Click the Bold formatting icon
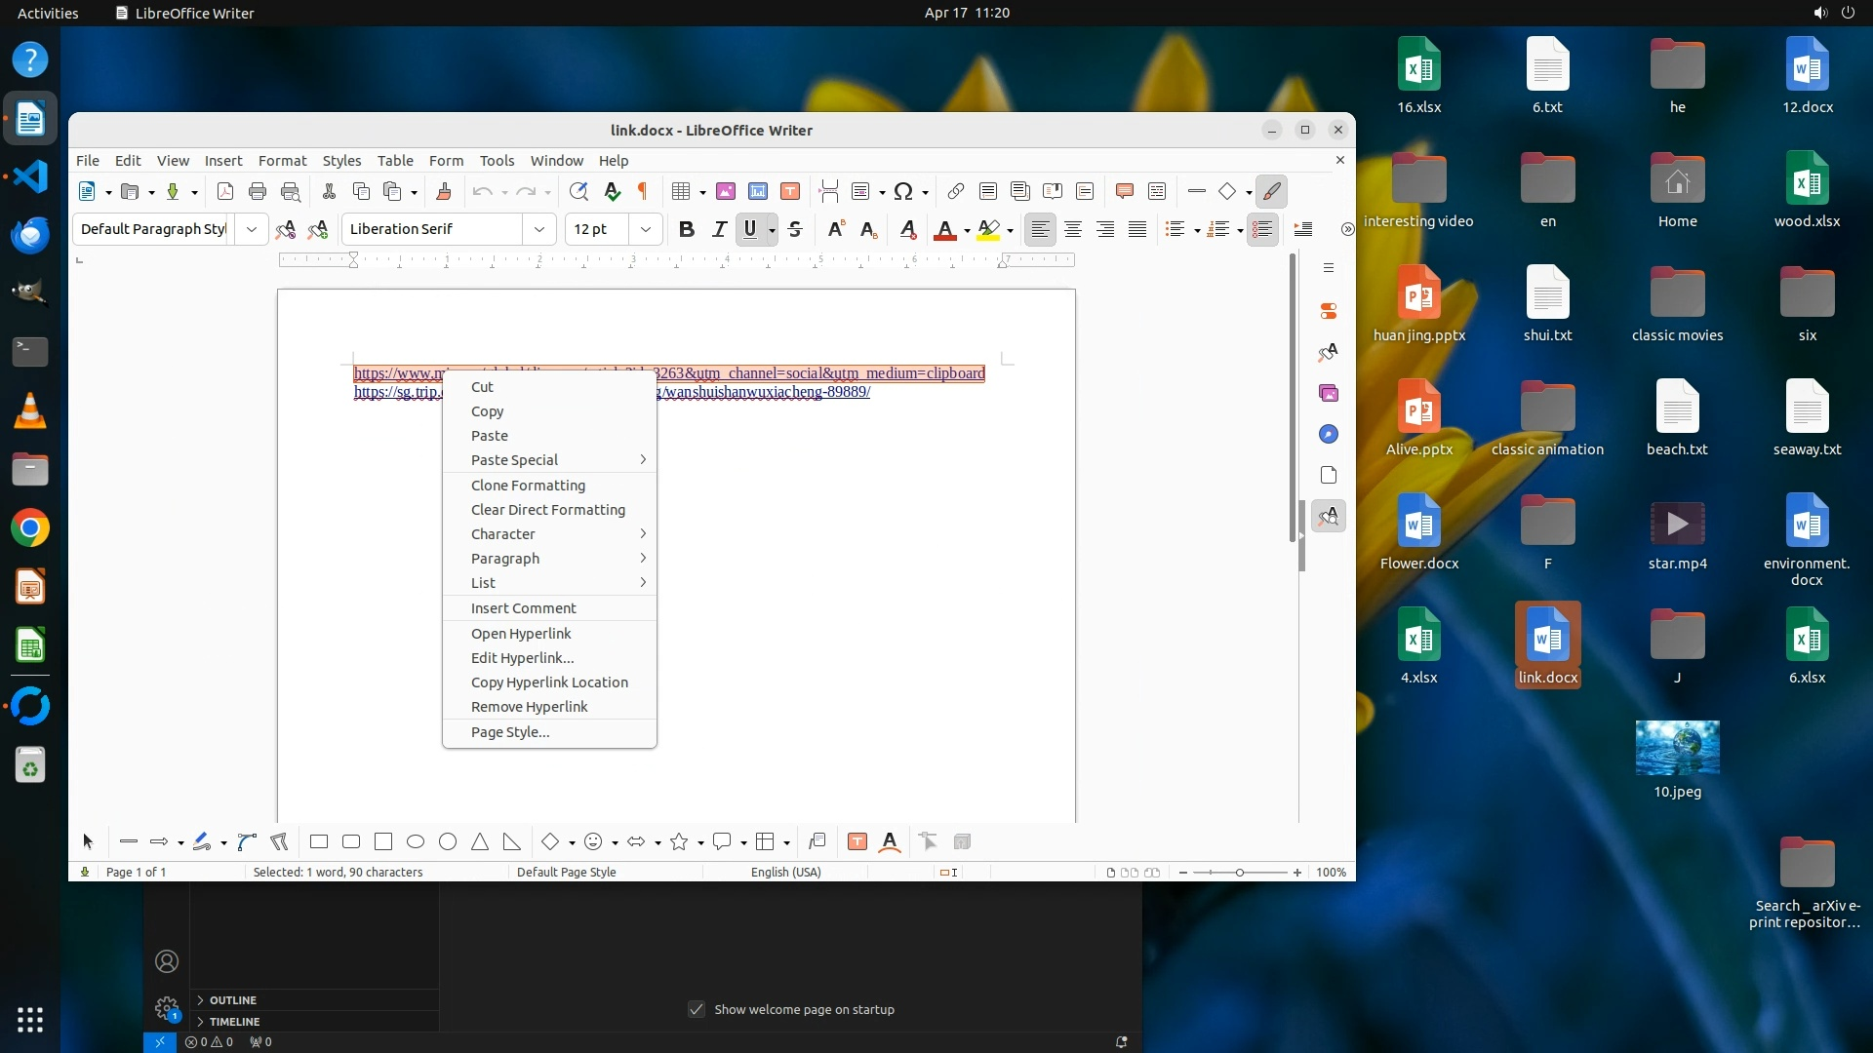The image size is (1873, 1053). pos(686,229)
